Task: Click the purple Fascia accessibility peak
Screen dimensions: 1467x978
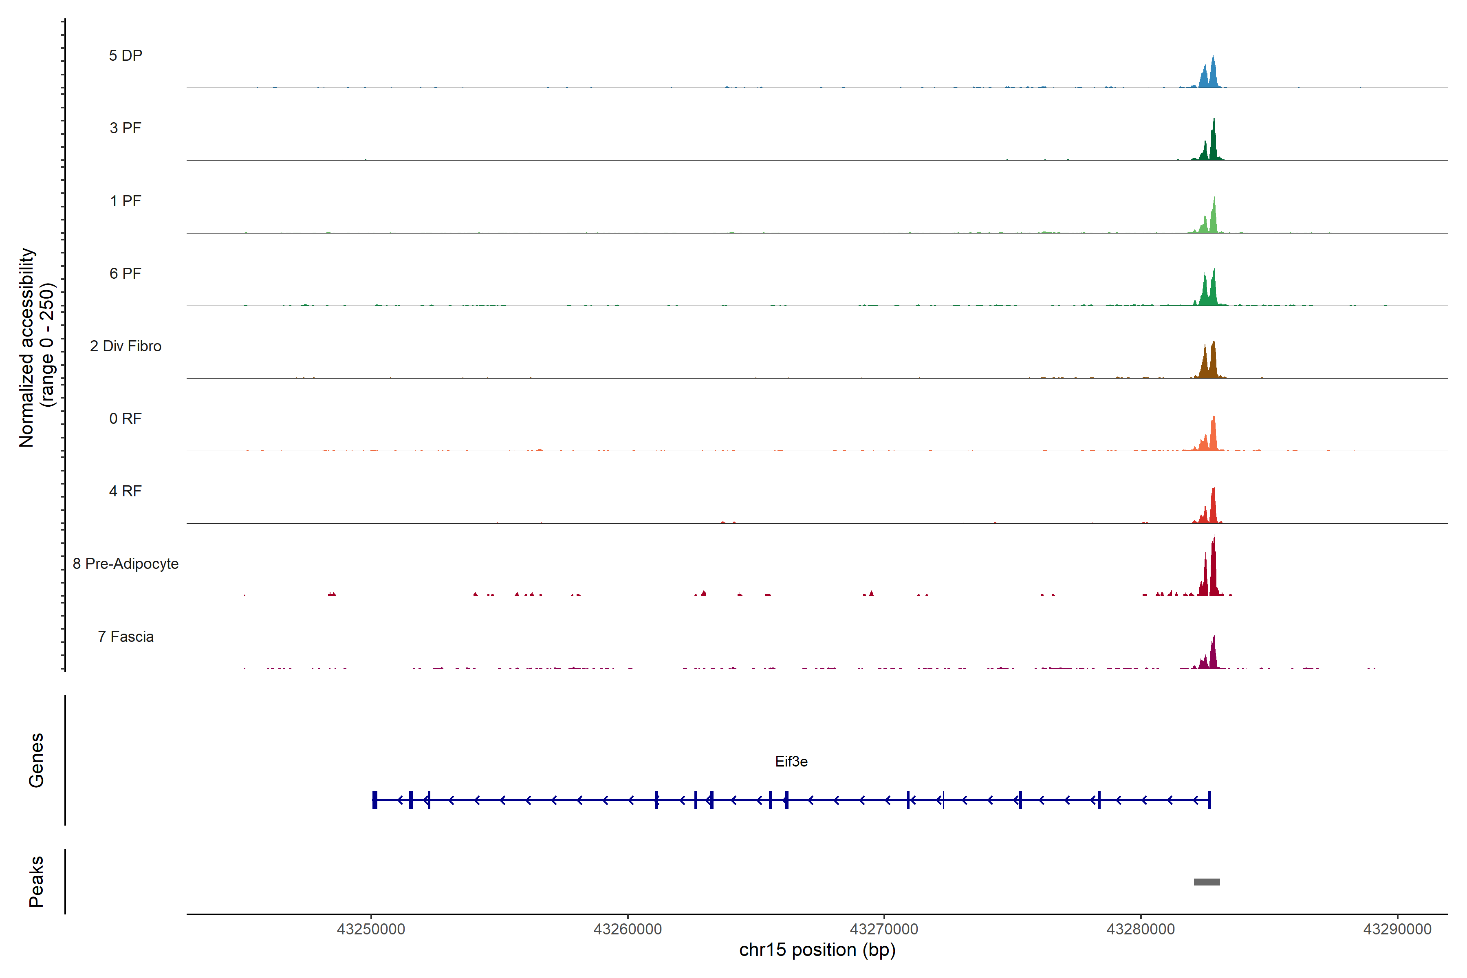Action: [1213, 656]
